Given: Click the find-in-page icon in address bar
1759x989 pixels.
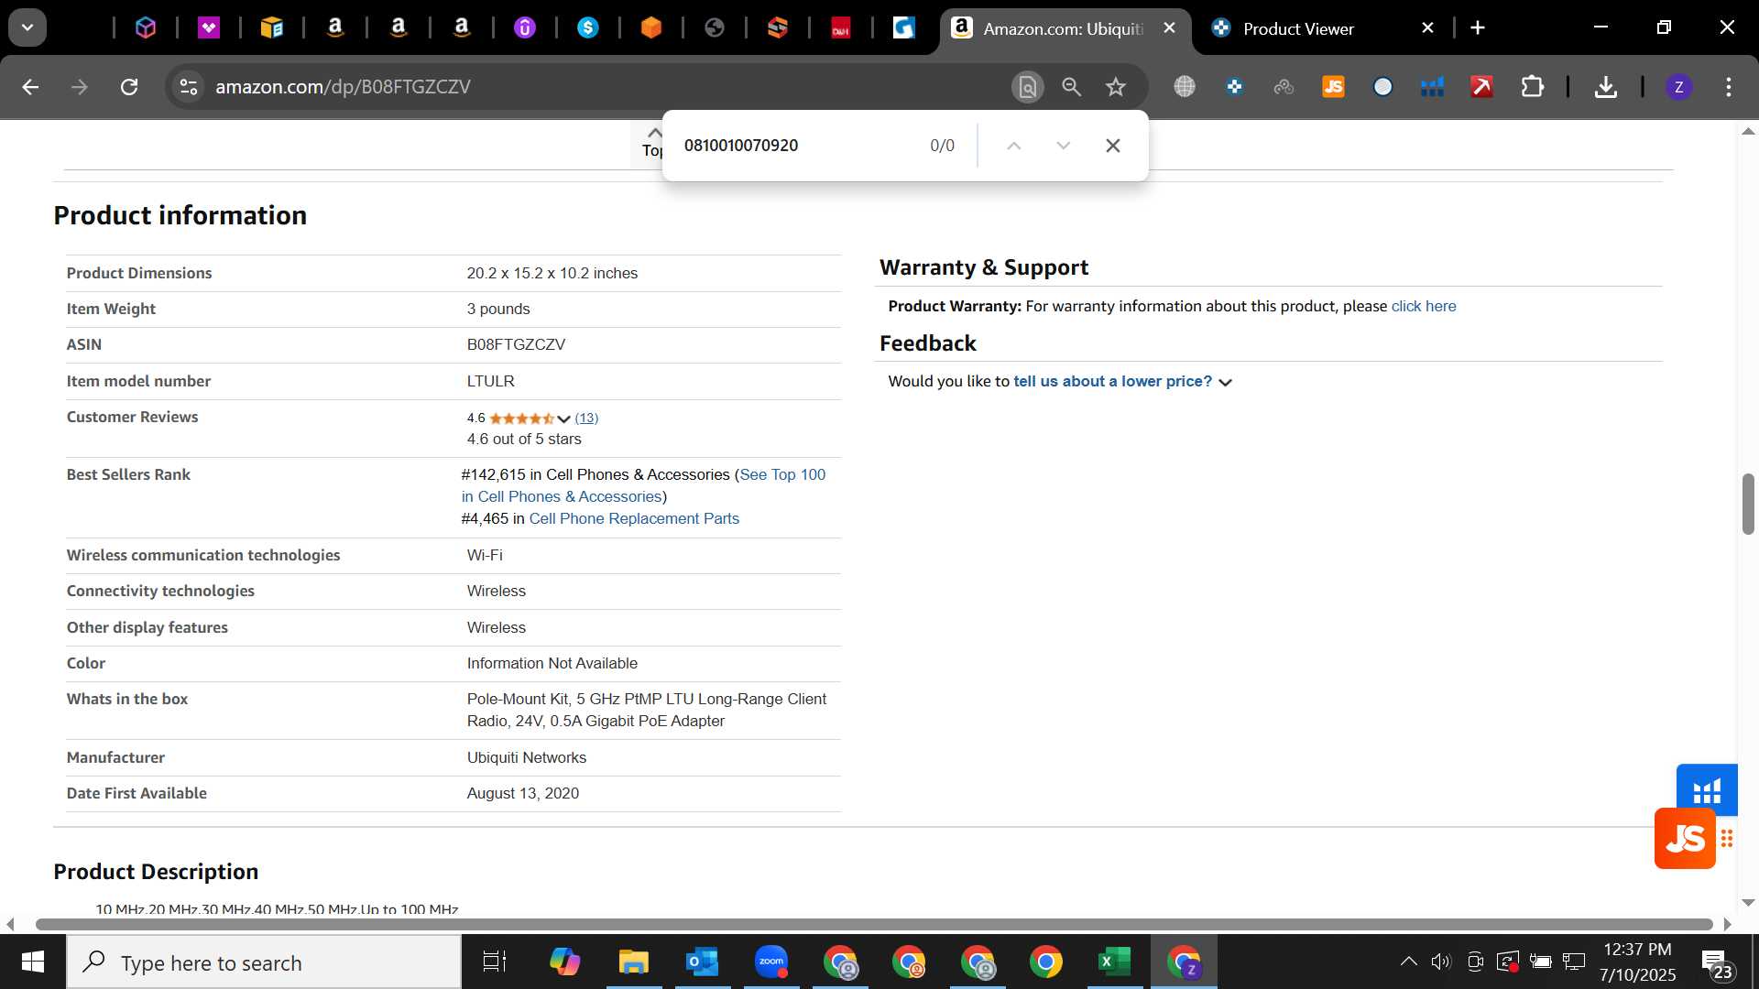Looking at the screenshot, I should pos(1028,87).
